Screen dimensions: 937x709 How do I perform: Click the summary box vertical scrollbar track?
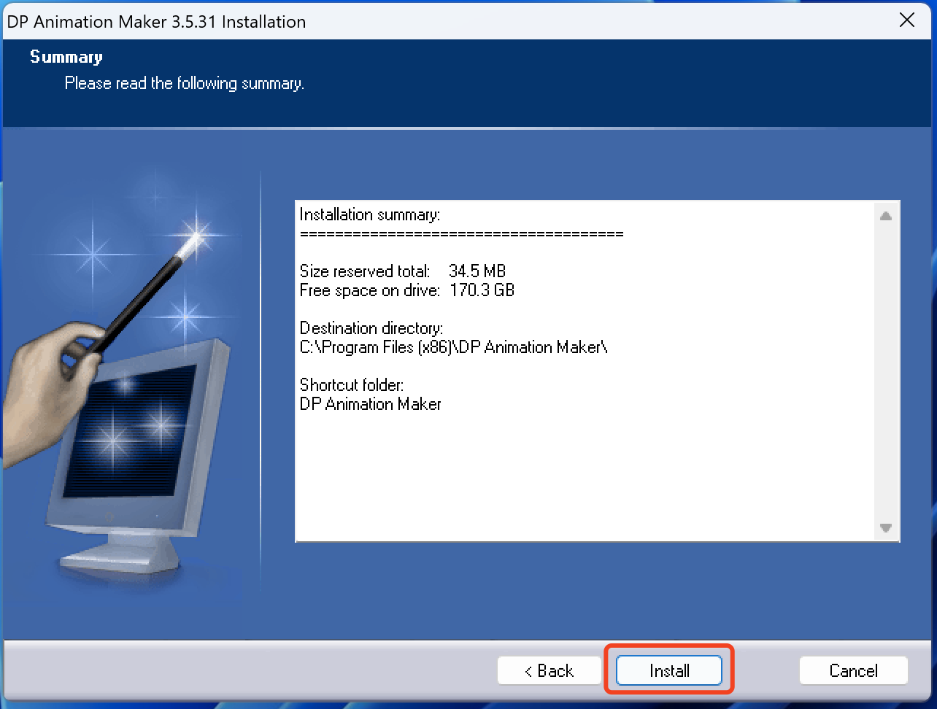886,372
